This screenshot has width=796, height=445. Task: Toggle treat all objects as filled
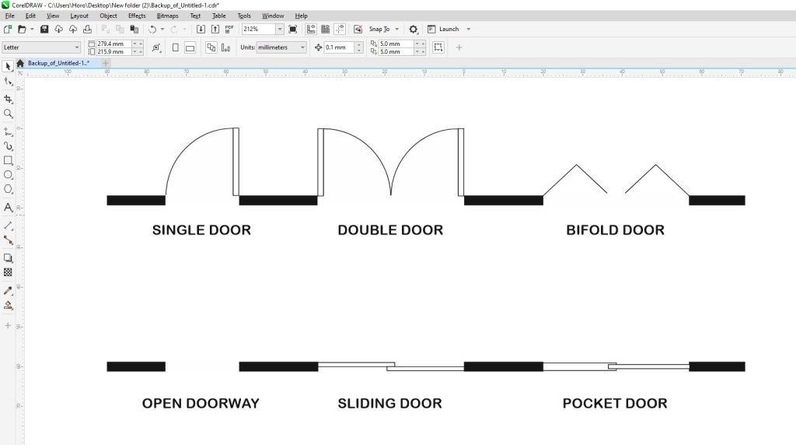click(438, 47)
